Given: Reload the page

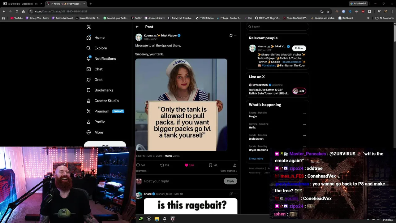Looking at the screenshot, I should [17, 11].
